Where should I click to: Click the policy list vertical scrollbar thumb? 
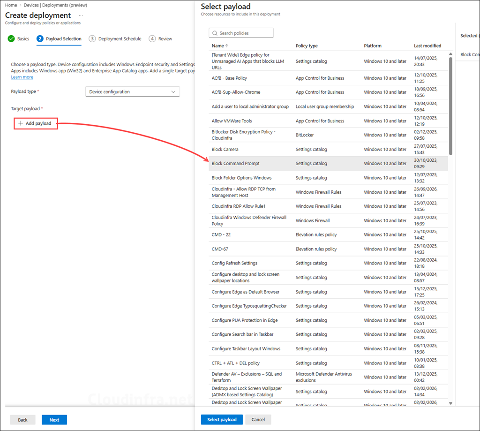[450, 106]
